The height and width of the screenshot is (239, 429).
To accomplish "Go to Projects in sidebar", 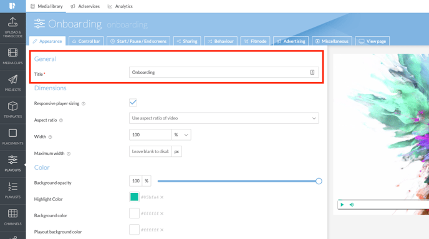I will coord(13,83).
